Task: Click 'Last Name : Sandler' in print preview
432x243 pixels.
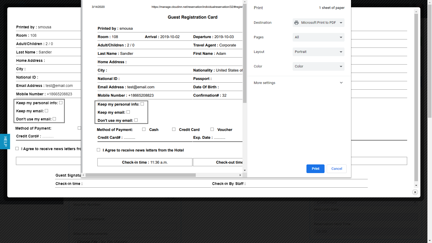Action: coord(116,54)
